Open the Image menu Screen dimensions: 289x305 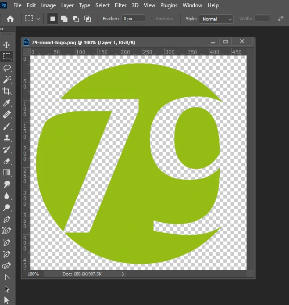coord(48,5)
